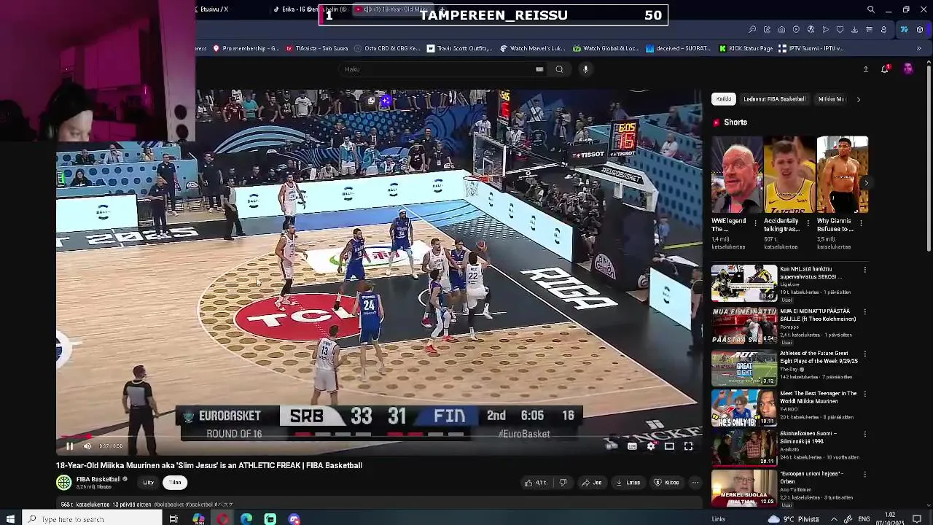Open browser tab search magnifier
933x525 pixels.
pyautogui.click(x=871, y=10)
